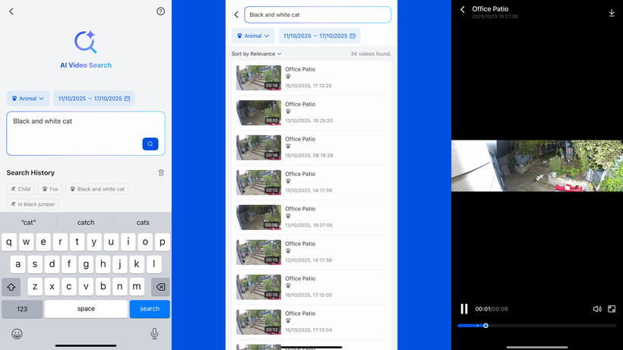The height and width of the screenshot is (350, 623).
Task: Toggle the keyboard shift key
Action: 11,287
